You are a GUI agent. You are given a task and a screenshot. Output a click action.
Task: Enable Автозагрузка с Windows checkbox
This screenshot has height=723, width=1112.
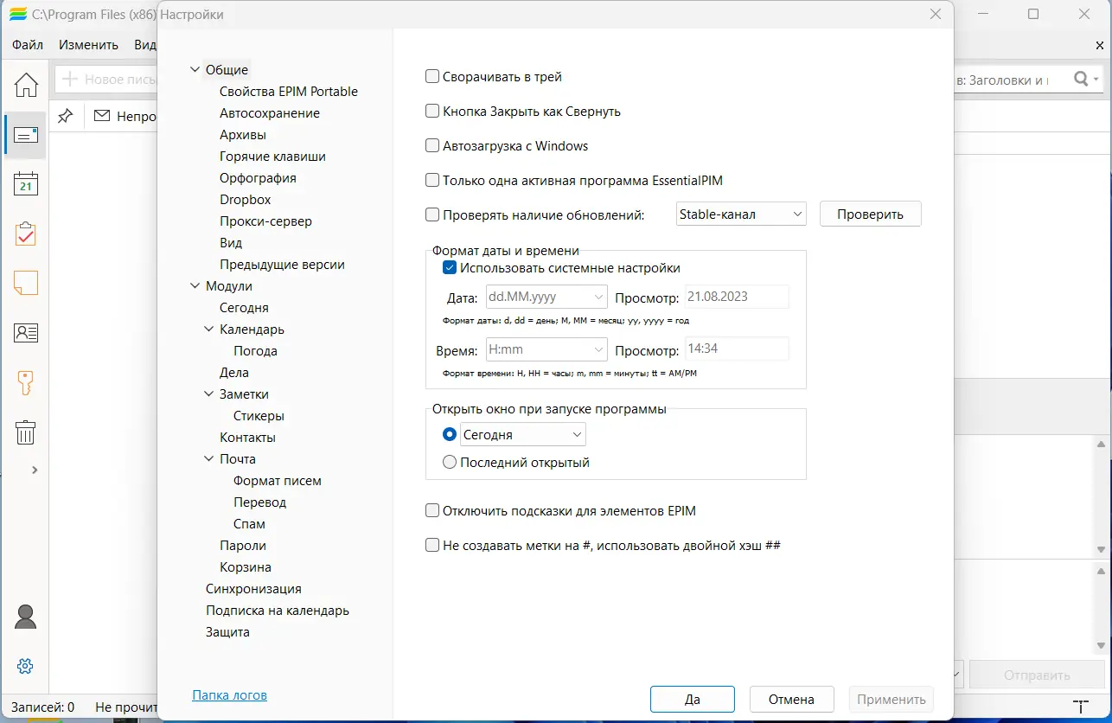pyautogui.click(x=432, y=146)
